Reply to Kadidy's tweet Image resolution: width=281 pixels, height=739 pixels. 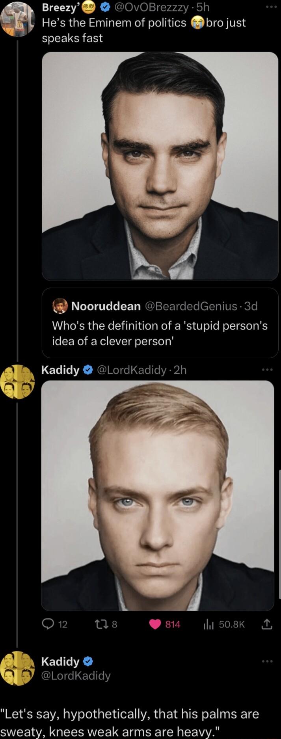[x=49, y=624]
